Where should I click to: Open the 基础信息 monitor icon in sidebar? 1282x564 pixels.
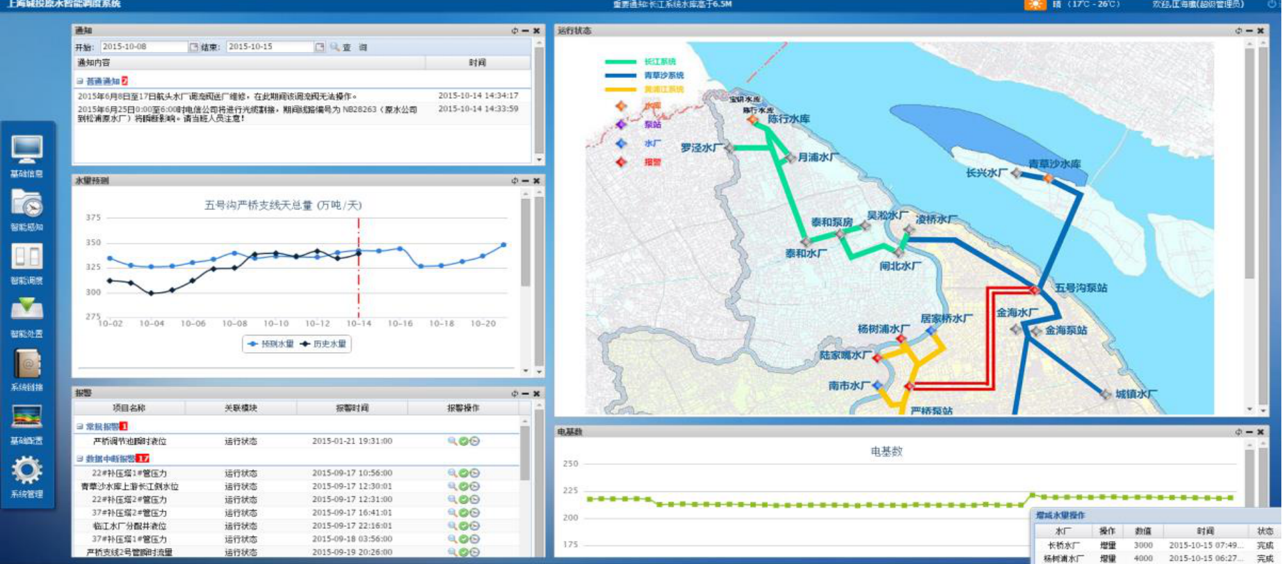[x=27, y=150]
